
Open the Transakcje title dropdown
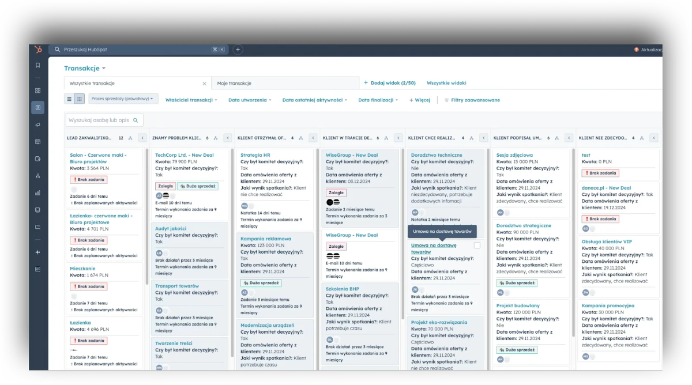point(85,68)
